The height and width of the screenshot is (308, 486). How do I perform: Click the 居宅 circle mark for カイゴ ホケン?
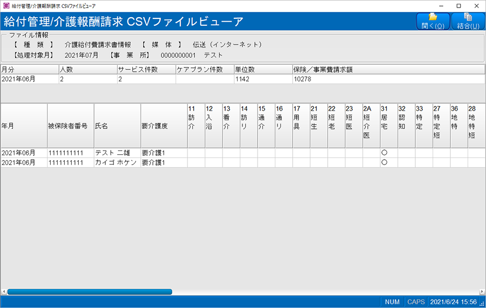point(384,162)
